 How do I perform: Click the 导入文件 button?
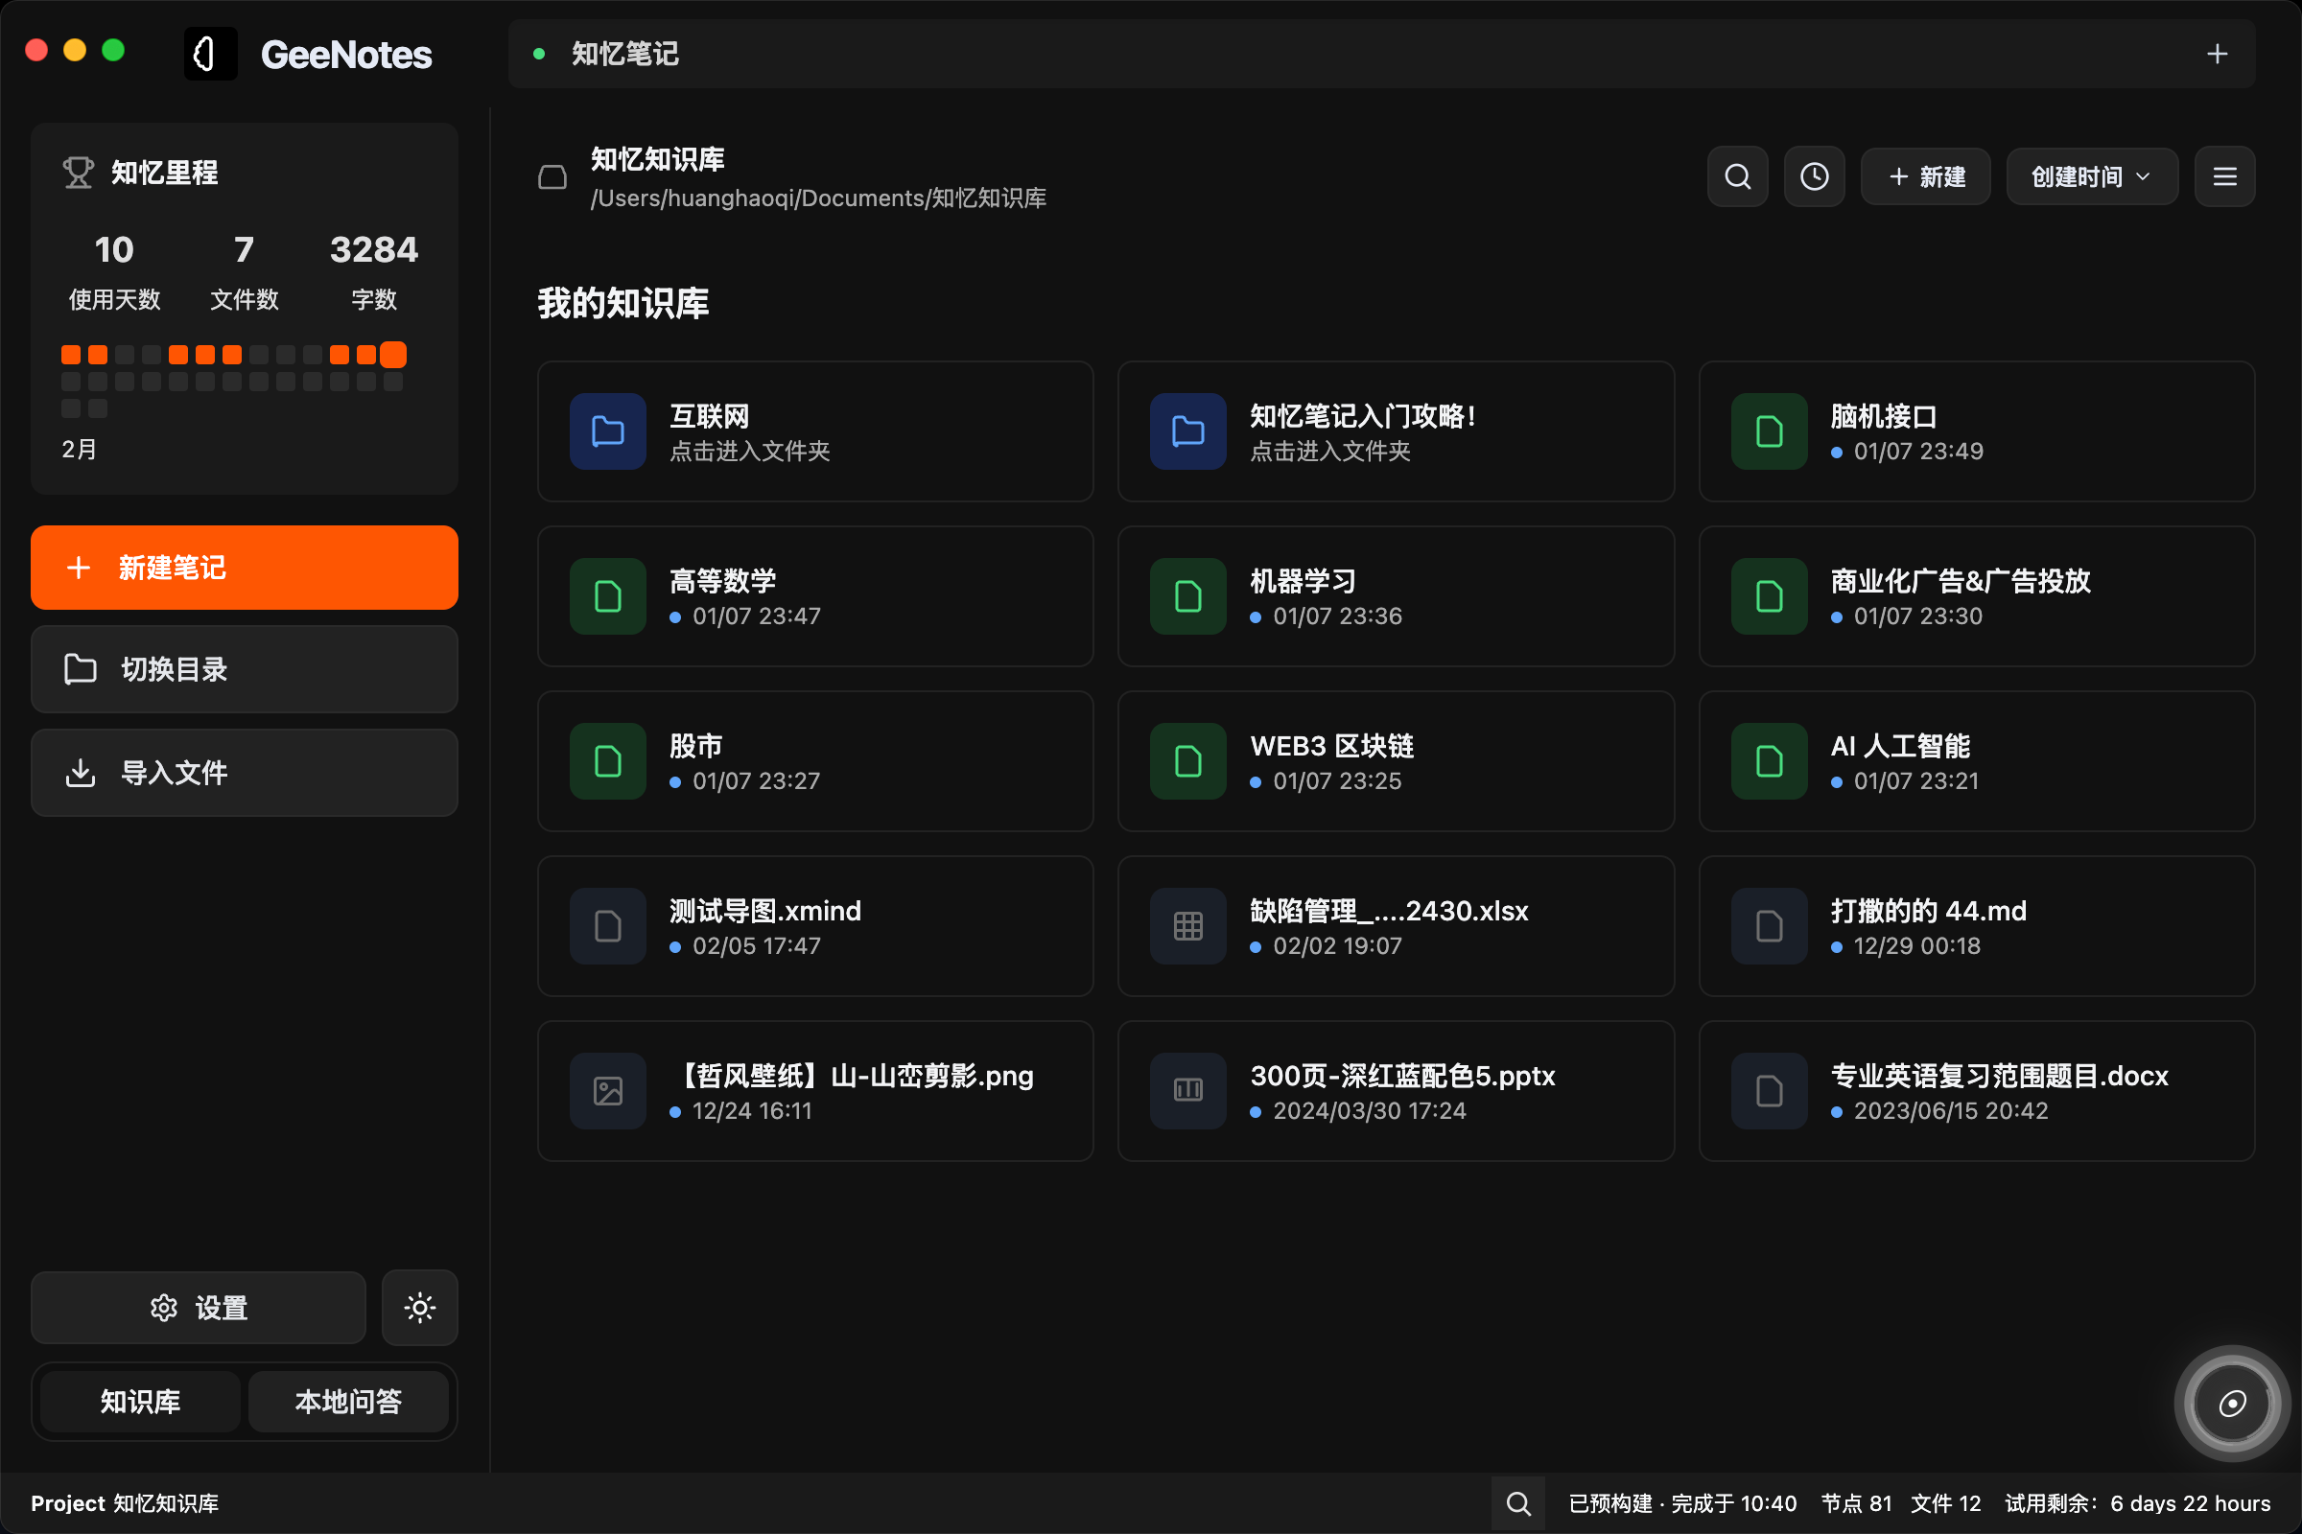pyautogui.click(x=244, y=772)
